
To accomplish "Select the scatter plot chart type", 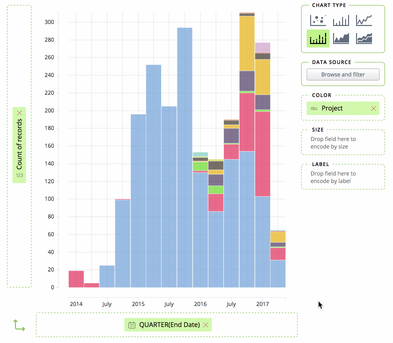I will [318, 20].
